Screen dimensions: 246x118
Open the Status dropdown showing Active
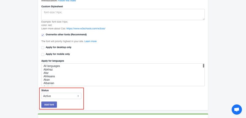[x=61, y=96]
